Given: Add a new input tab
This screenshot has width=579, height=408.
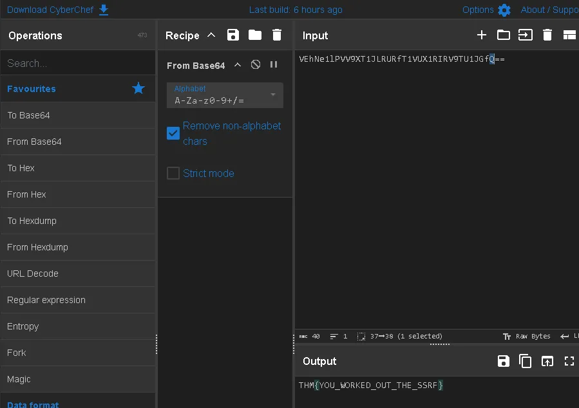Looking at the screenshot, I should coord(482,35).
